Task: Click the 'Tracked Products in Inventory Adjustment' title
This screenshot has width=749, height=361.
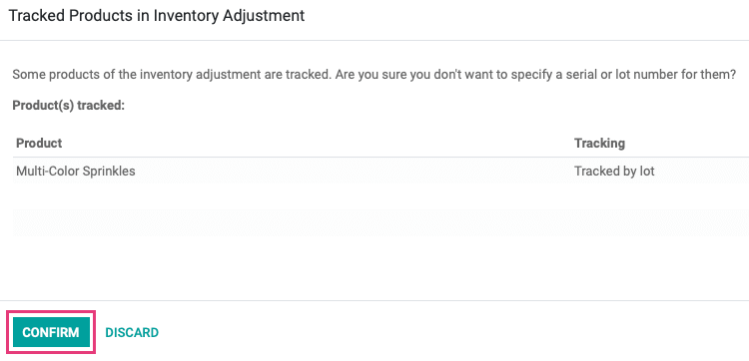Action: (157, 16)
